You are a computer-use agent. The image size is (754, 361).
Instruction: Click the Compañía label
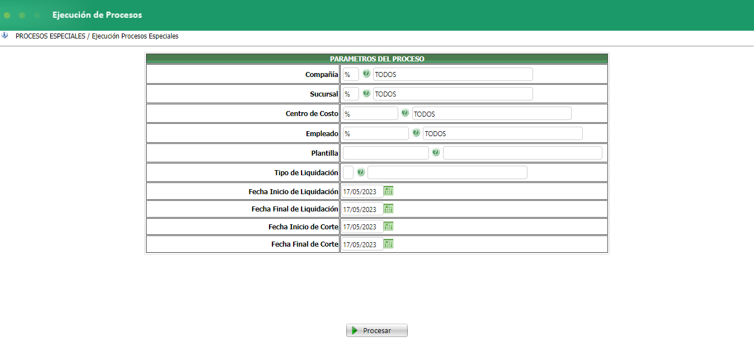click(322, 74)
